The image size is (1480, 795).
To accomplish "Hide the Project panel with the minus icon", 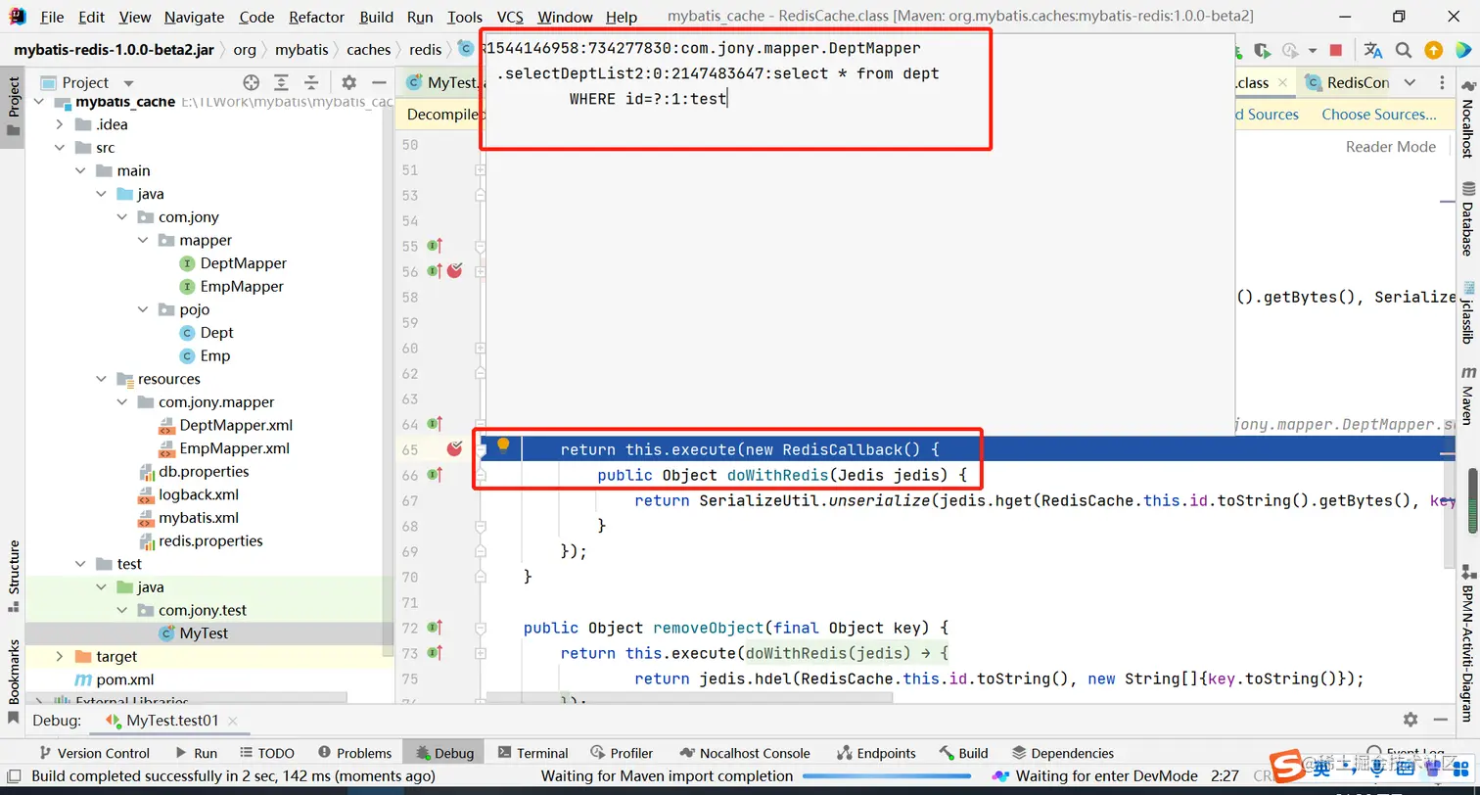I will click(x=378, y=82).
